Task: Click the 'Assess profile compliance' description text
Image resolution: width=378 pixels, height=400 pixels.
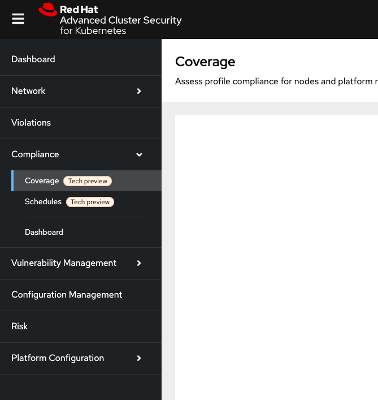Action: (x=276, y=81)
